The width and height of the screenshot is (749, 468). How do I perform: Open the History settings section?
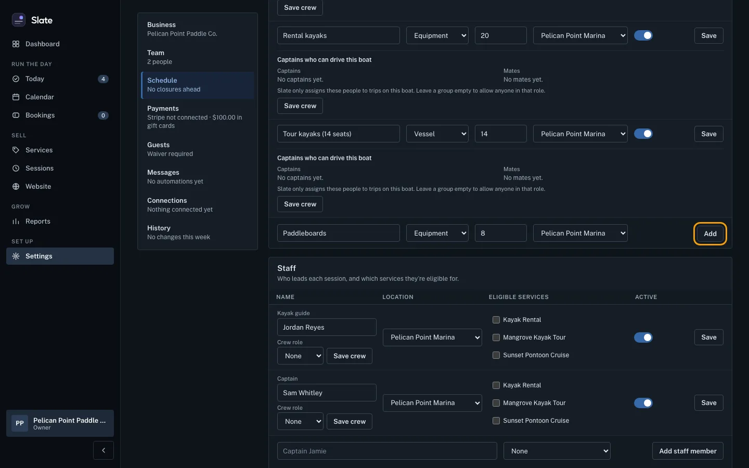click(198, 232)
